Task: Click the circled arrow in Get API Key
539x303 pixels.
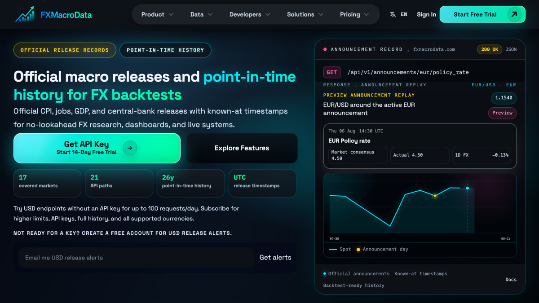Action: [x=130, y=148]
